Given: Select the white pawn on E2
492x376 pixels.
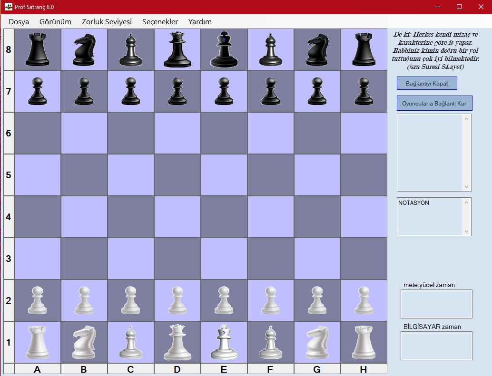Looking at the screenshot, I should [224, 300].
